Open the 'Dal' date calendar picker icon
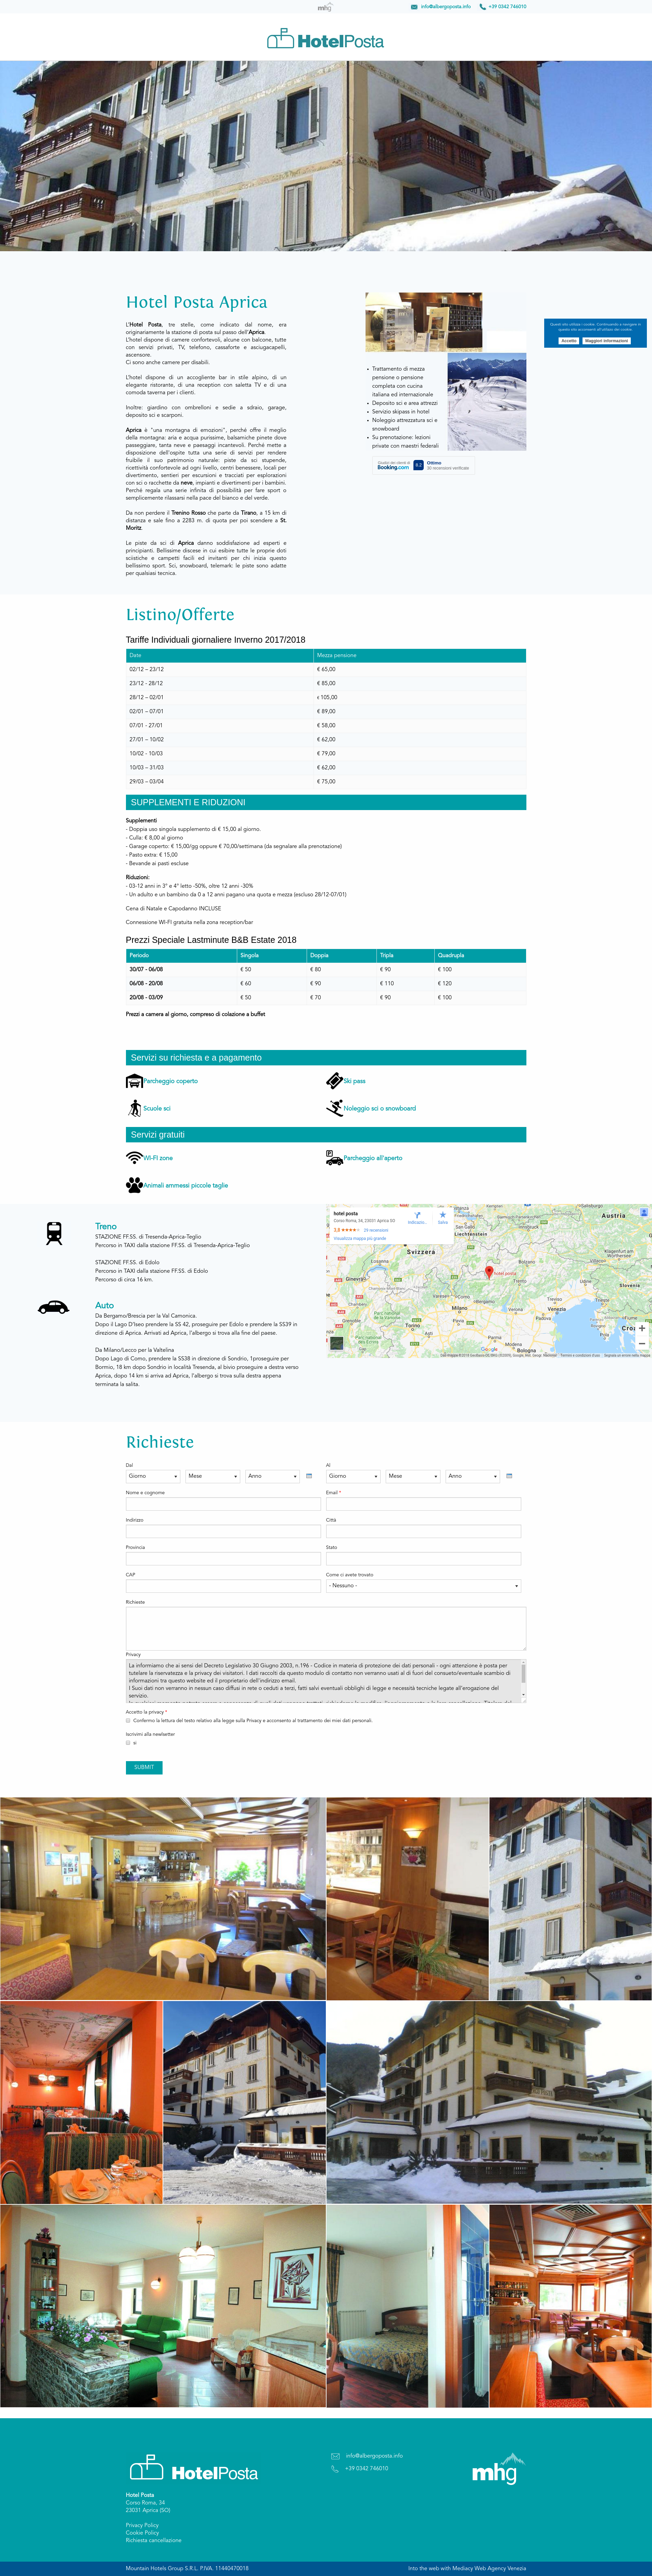Image resolution: width=652 pixels, height=2576 pixels. [309, 1476]
